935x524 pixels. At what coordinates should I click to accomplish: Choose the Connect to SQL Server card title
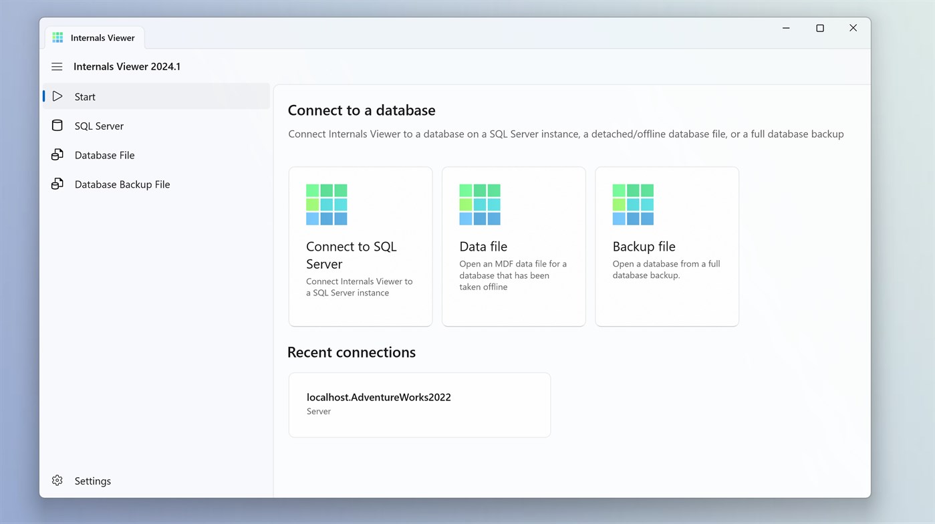pyautogui.click(x=352, y=255)
